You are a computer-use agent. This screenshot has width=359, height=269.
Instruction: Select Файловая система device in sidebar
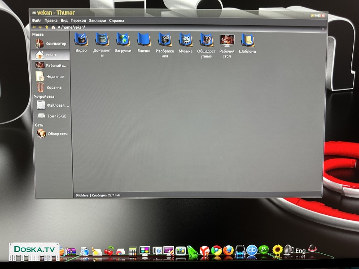click(53, 105)
